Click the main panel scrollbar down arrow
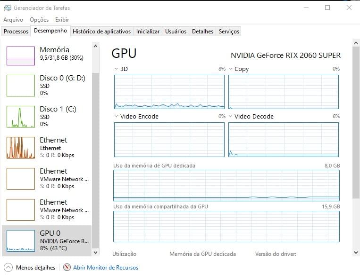360x278 pixels. point(356,252)
